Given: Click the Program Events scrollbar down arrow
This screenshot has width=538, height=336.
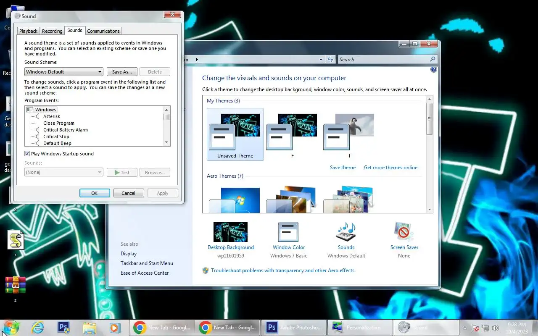Looking at the screenshot, I should 166,142.
